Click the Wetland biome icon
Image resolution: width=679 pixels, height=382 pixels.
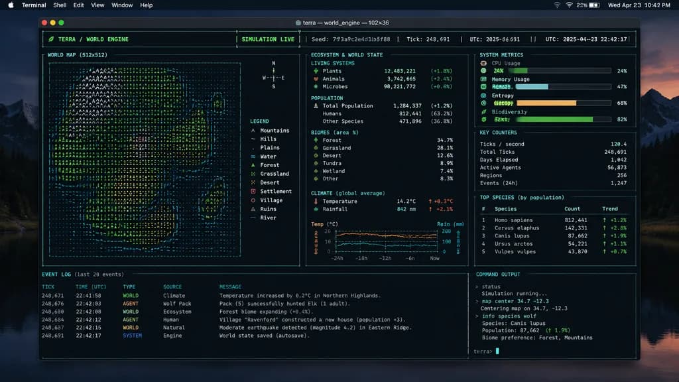click(x=316, y=171)
